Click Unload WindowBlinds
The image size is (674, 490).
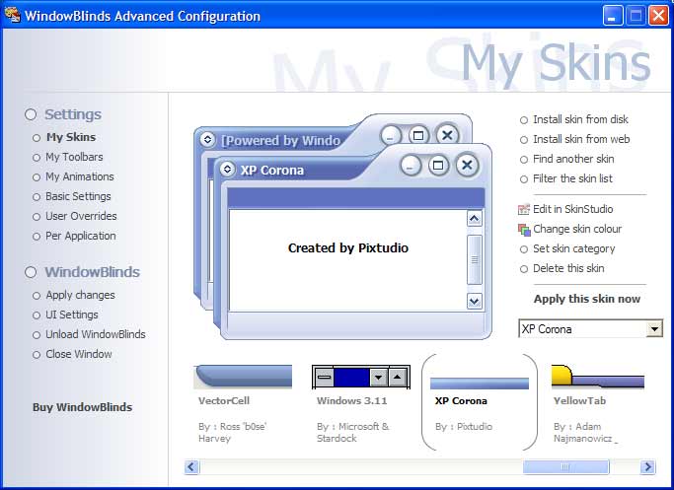pyautogui.click(x=96, y=334)
